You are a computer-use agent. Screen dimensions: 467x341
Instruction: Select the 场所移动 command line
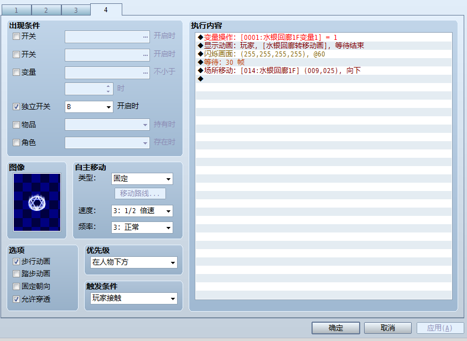click(x=324, y=71)
